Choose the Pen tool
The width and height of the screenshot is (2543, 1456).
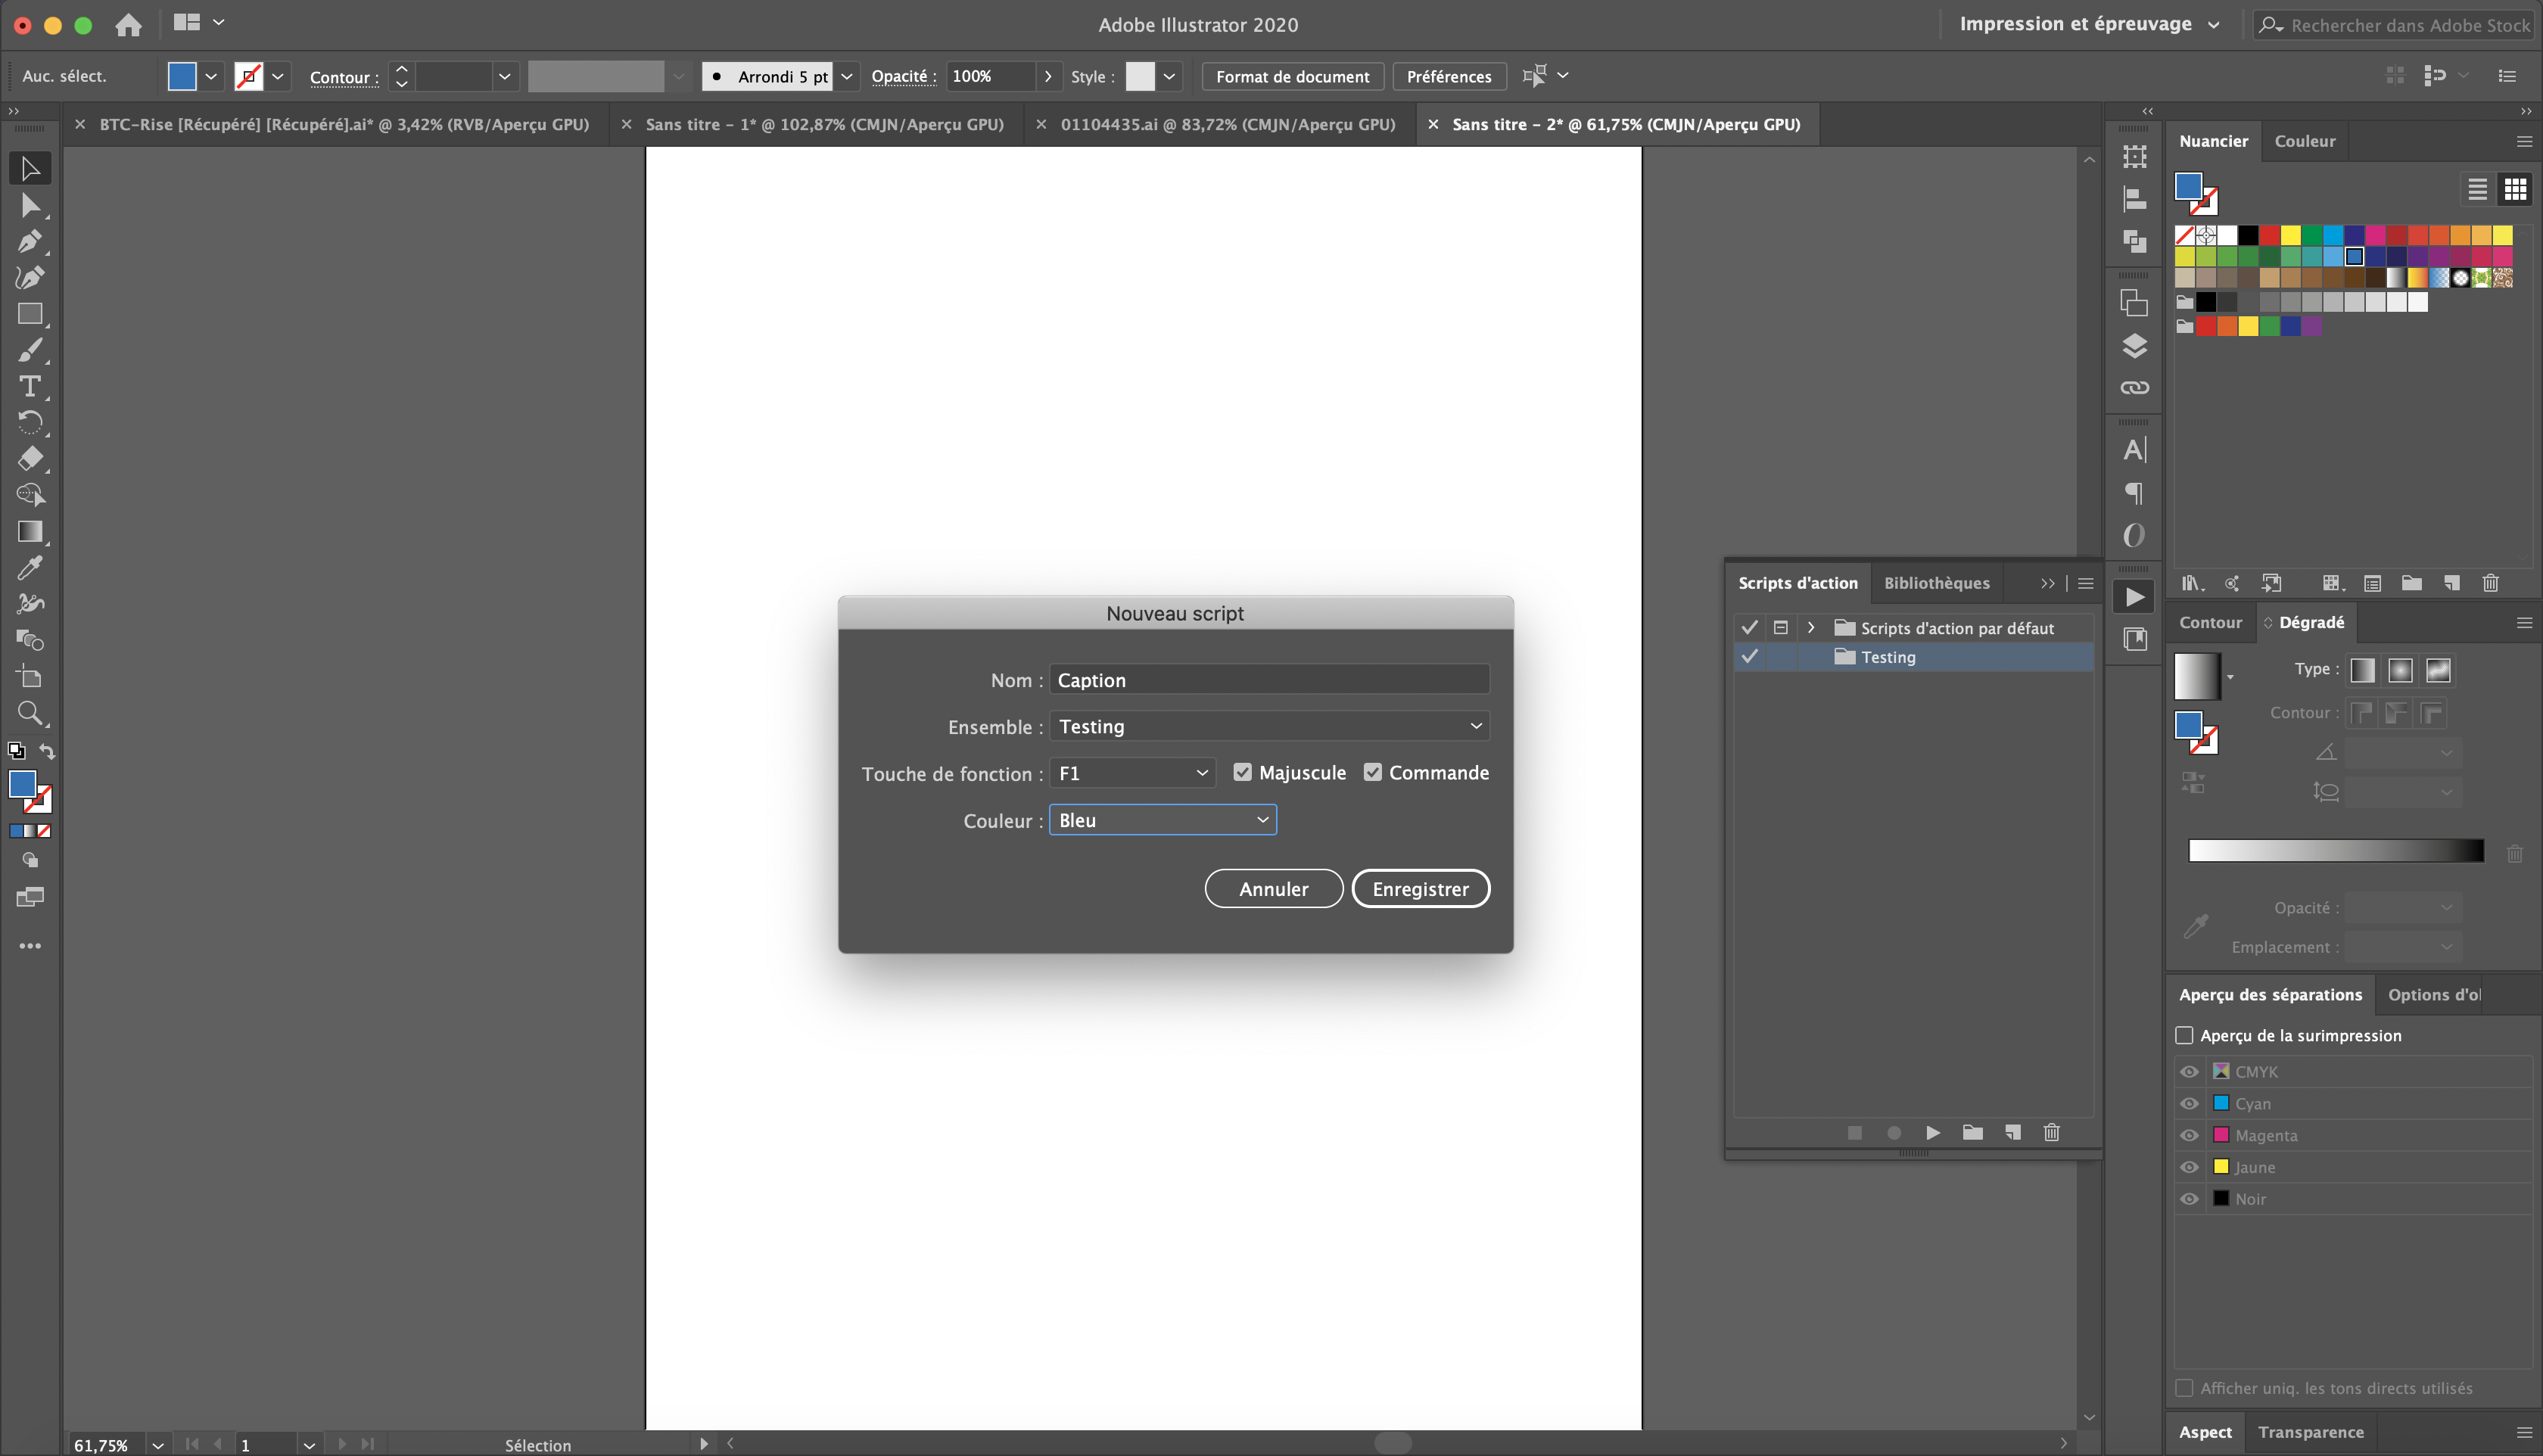click(30, 241)
